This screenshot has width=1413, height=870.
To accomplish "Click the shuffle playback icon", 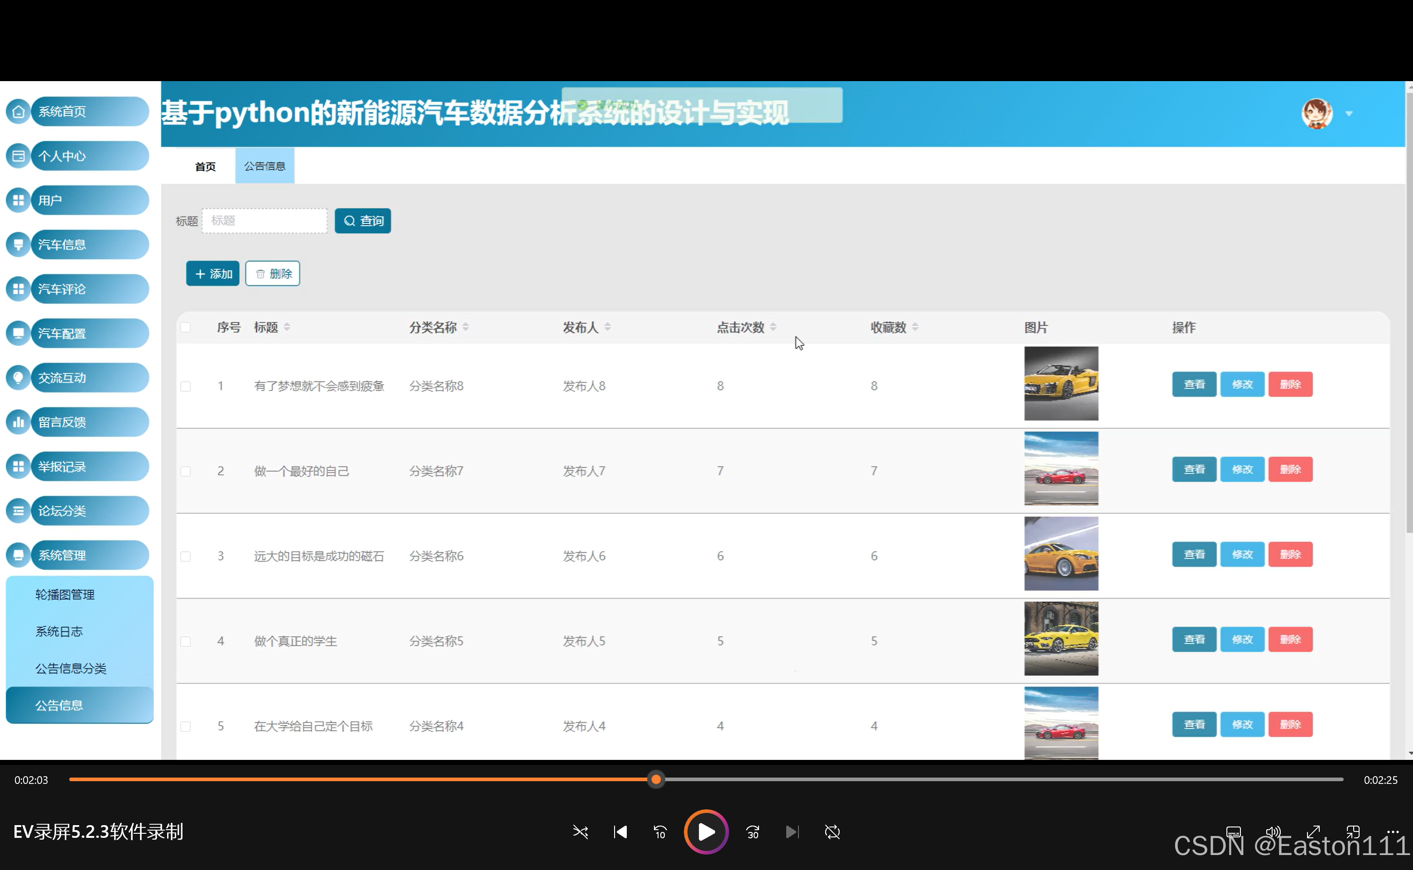I will (580, 832).
